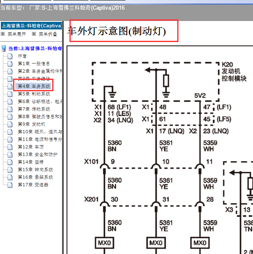The width and height of the screenshot is (253, 254).
Task: Select the root node 当前:上海雪佛兰-科帕奇
Action: (35, 48)
